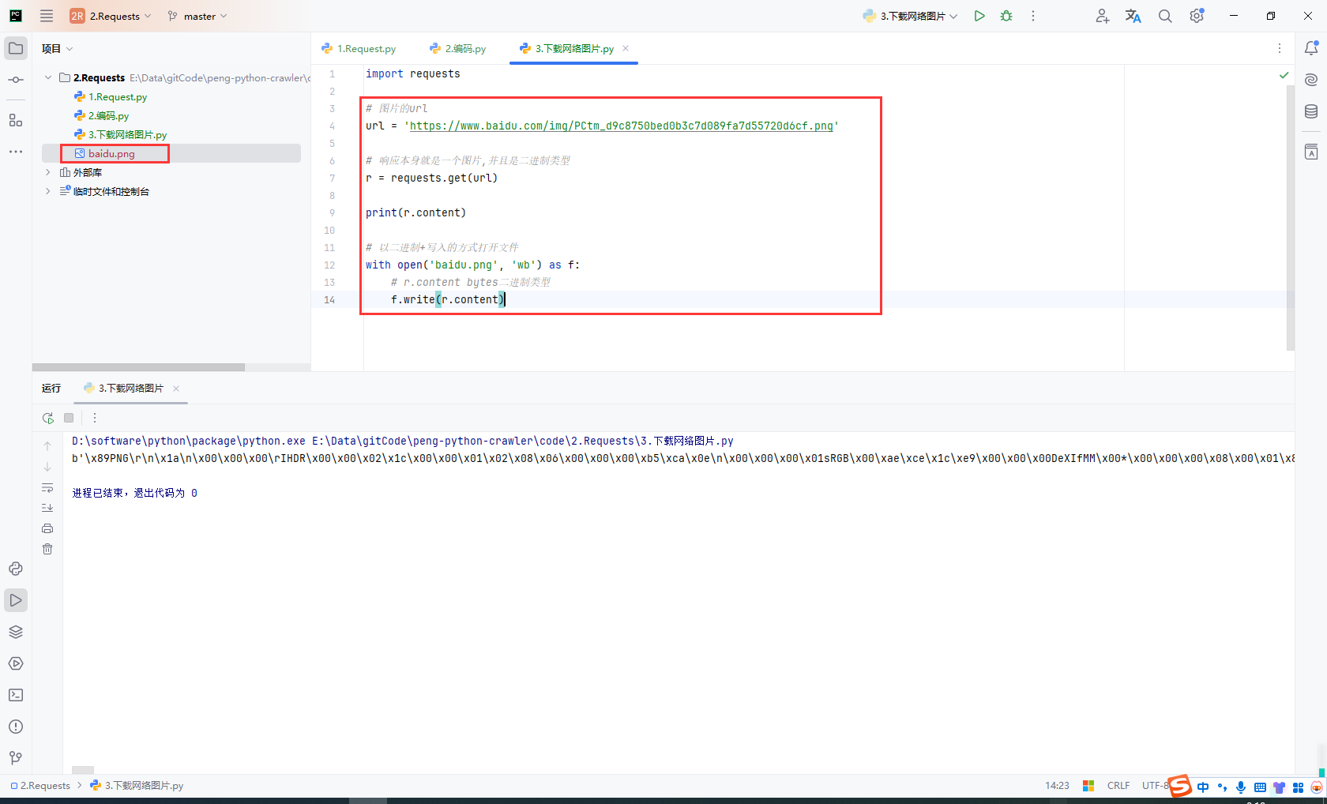Open the Sogou soft keyboard icon

pos(1260,787)
